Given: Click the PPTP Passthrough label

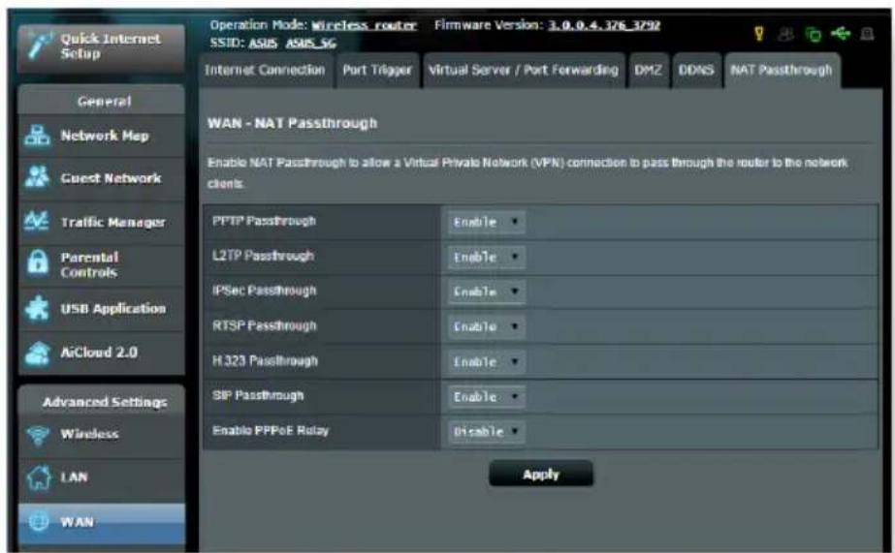Looking at the screenshot, I should point(264,221).
